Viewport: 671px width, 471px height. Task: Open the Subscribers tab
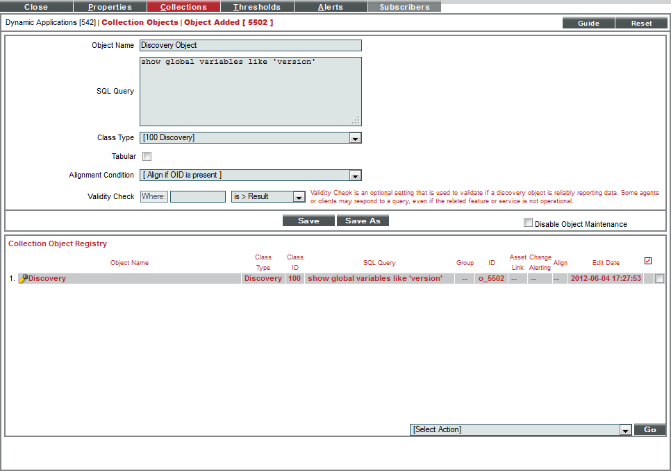[x=404, y=6]
